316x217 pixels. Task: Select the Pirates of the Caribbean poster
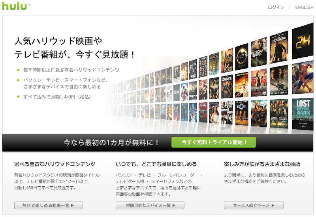pyautogui.click(x=279, y=114)
